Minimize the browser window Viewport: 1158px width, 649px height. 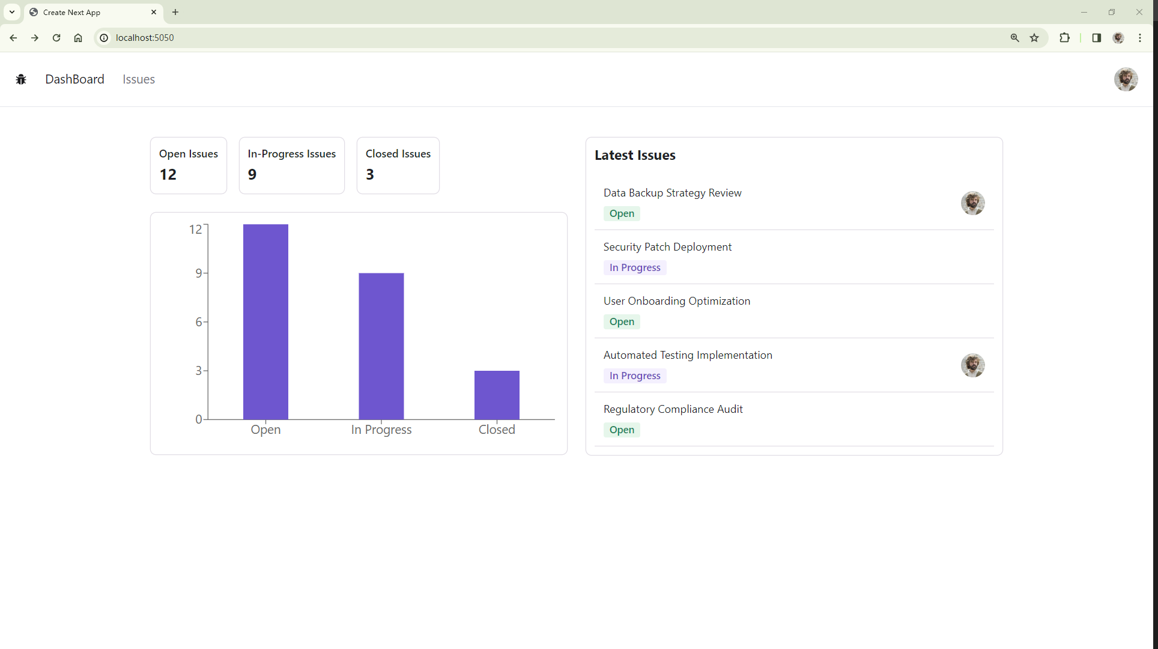coord(1084,12)
